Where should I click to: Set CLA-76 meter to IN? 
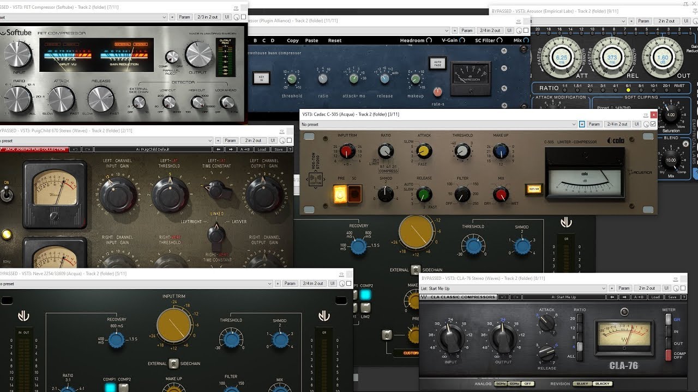tap(669, 331)
